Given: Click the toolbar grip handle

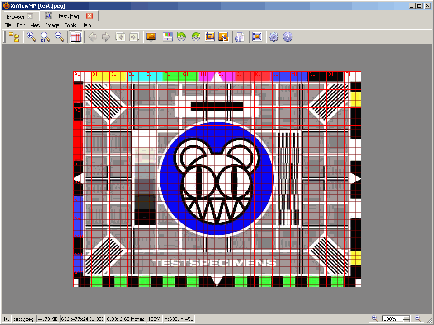Looking at the screenshot, I should [x=5, y=37].
